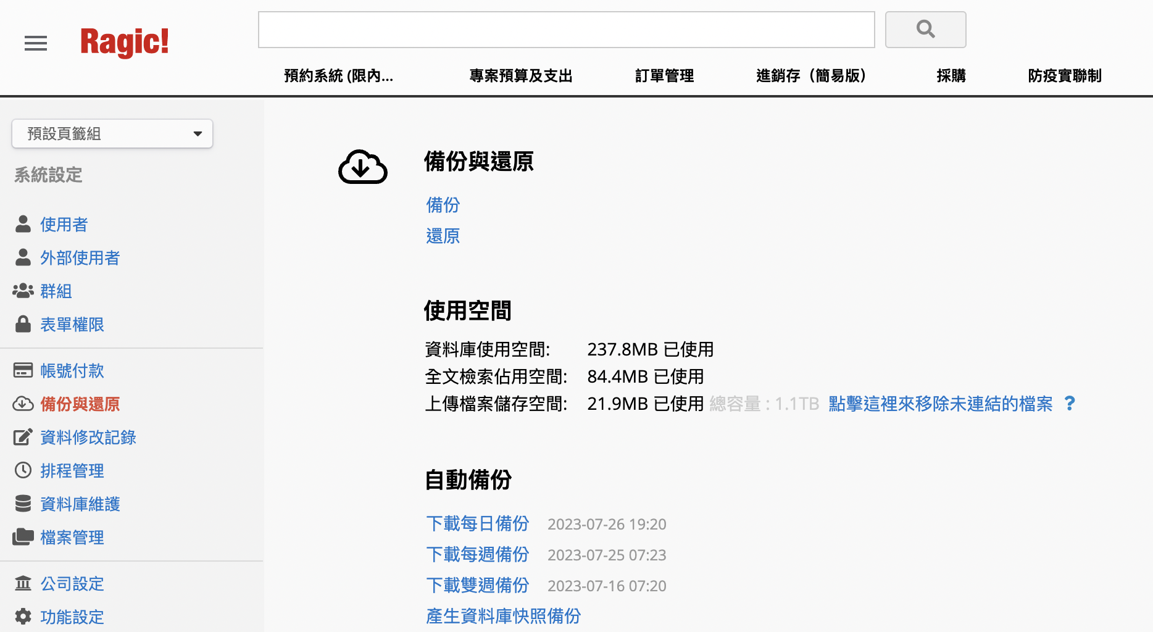This screenshot has width=1153, height=632.
Task: Open the 預約系統 (限內... tab
Action: tap(338, 76)
